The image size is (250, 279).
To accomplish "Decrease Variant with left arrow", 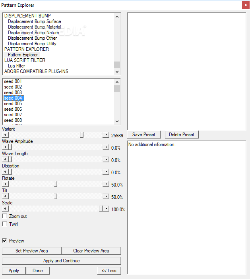I will pos(5,135).
